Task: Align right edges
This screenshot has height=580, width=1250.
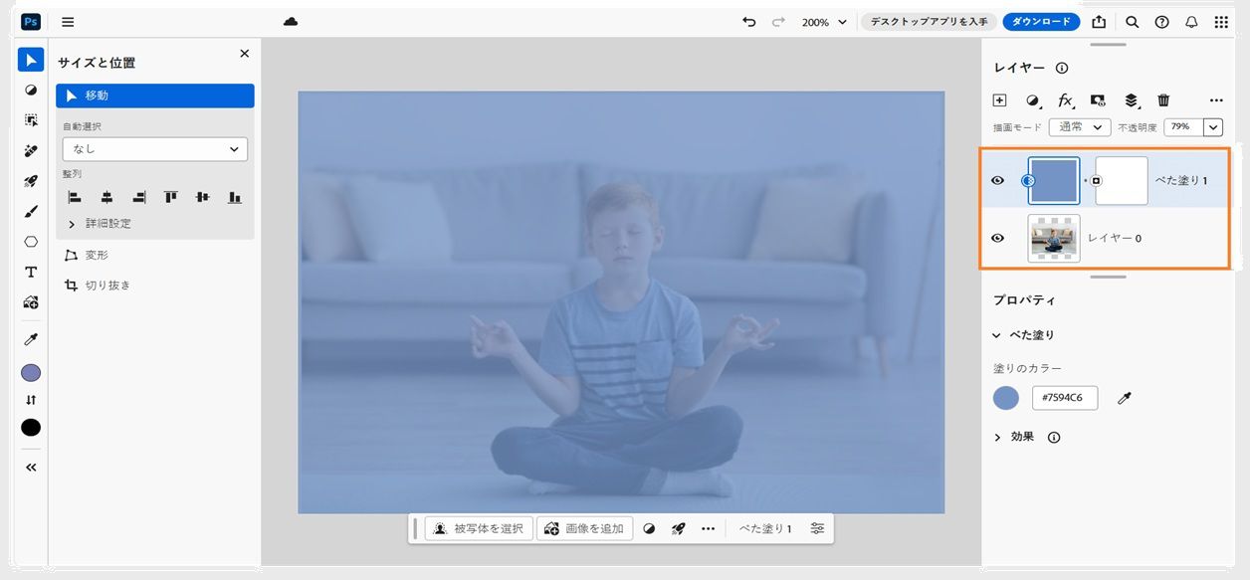Action: click(138, 197)
